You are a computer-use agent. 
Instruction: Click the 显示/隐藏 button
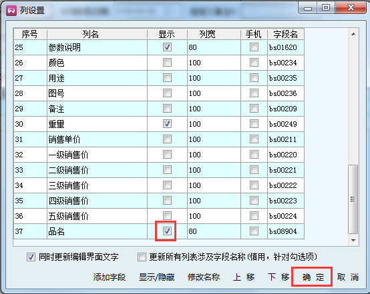point(156,277)
